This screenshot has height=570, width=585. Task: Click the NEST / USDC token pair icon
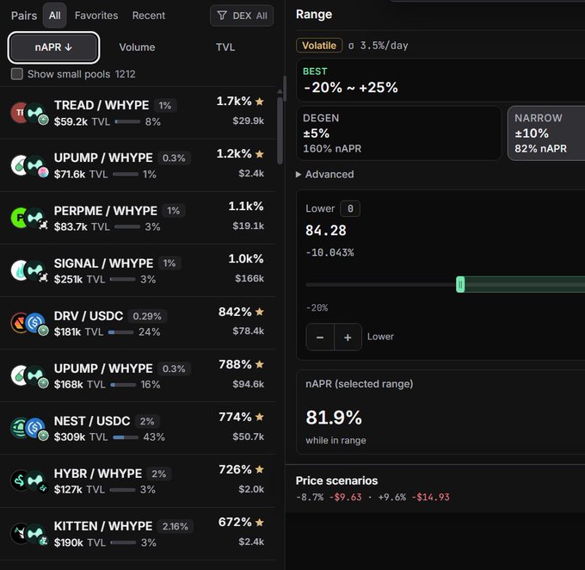(29, 429)
